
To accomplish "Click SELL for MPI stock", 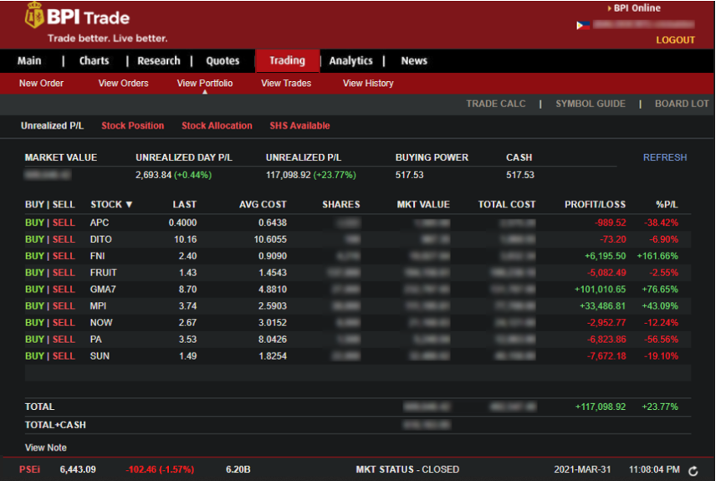I will pyautogui.click(x=64, y=306).
